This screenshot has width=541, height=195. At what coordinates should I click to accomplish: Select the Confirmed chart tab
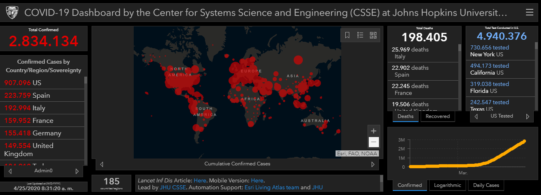(x=410, y=185)
